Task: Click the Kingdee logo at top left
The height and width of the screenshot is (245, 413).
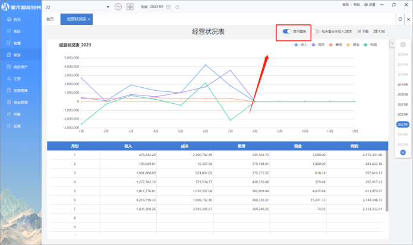Action: [x=5, y=7]
